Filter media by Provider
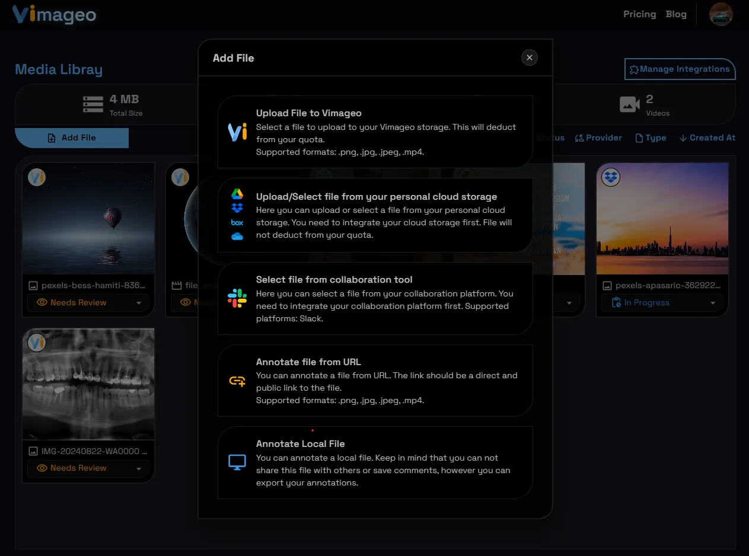749x556 pixels. (x=598, y=138)
